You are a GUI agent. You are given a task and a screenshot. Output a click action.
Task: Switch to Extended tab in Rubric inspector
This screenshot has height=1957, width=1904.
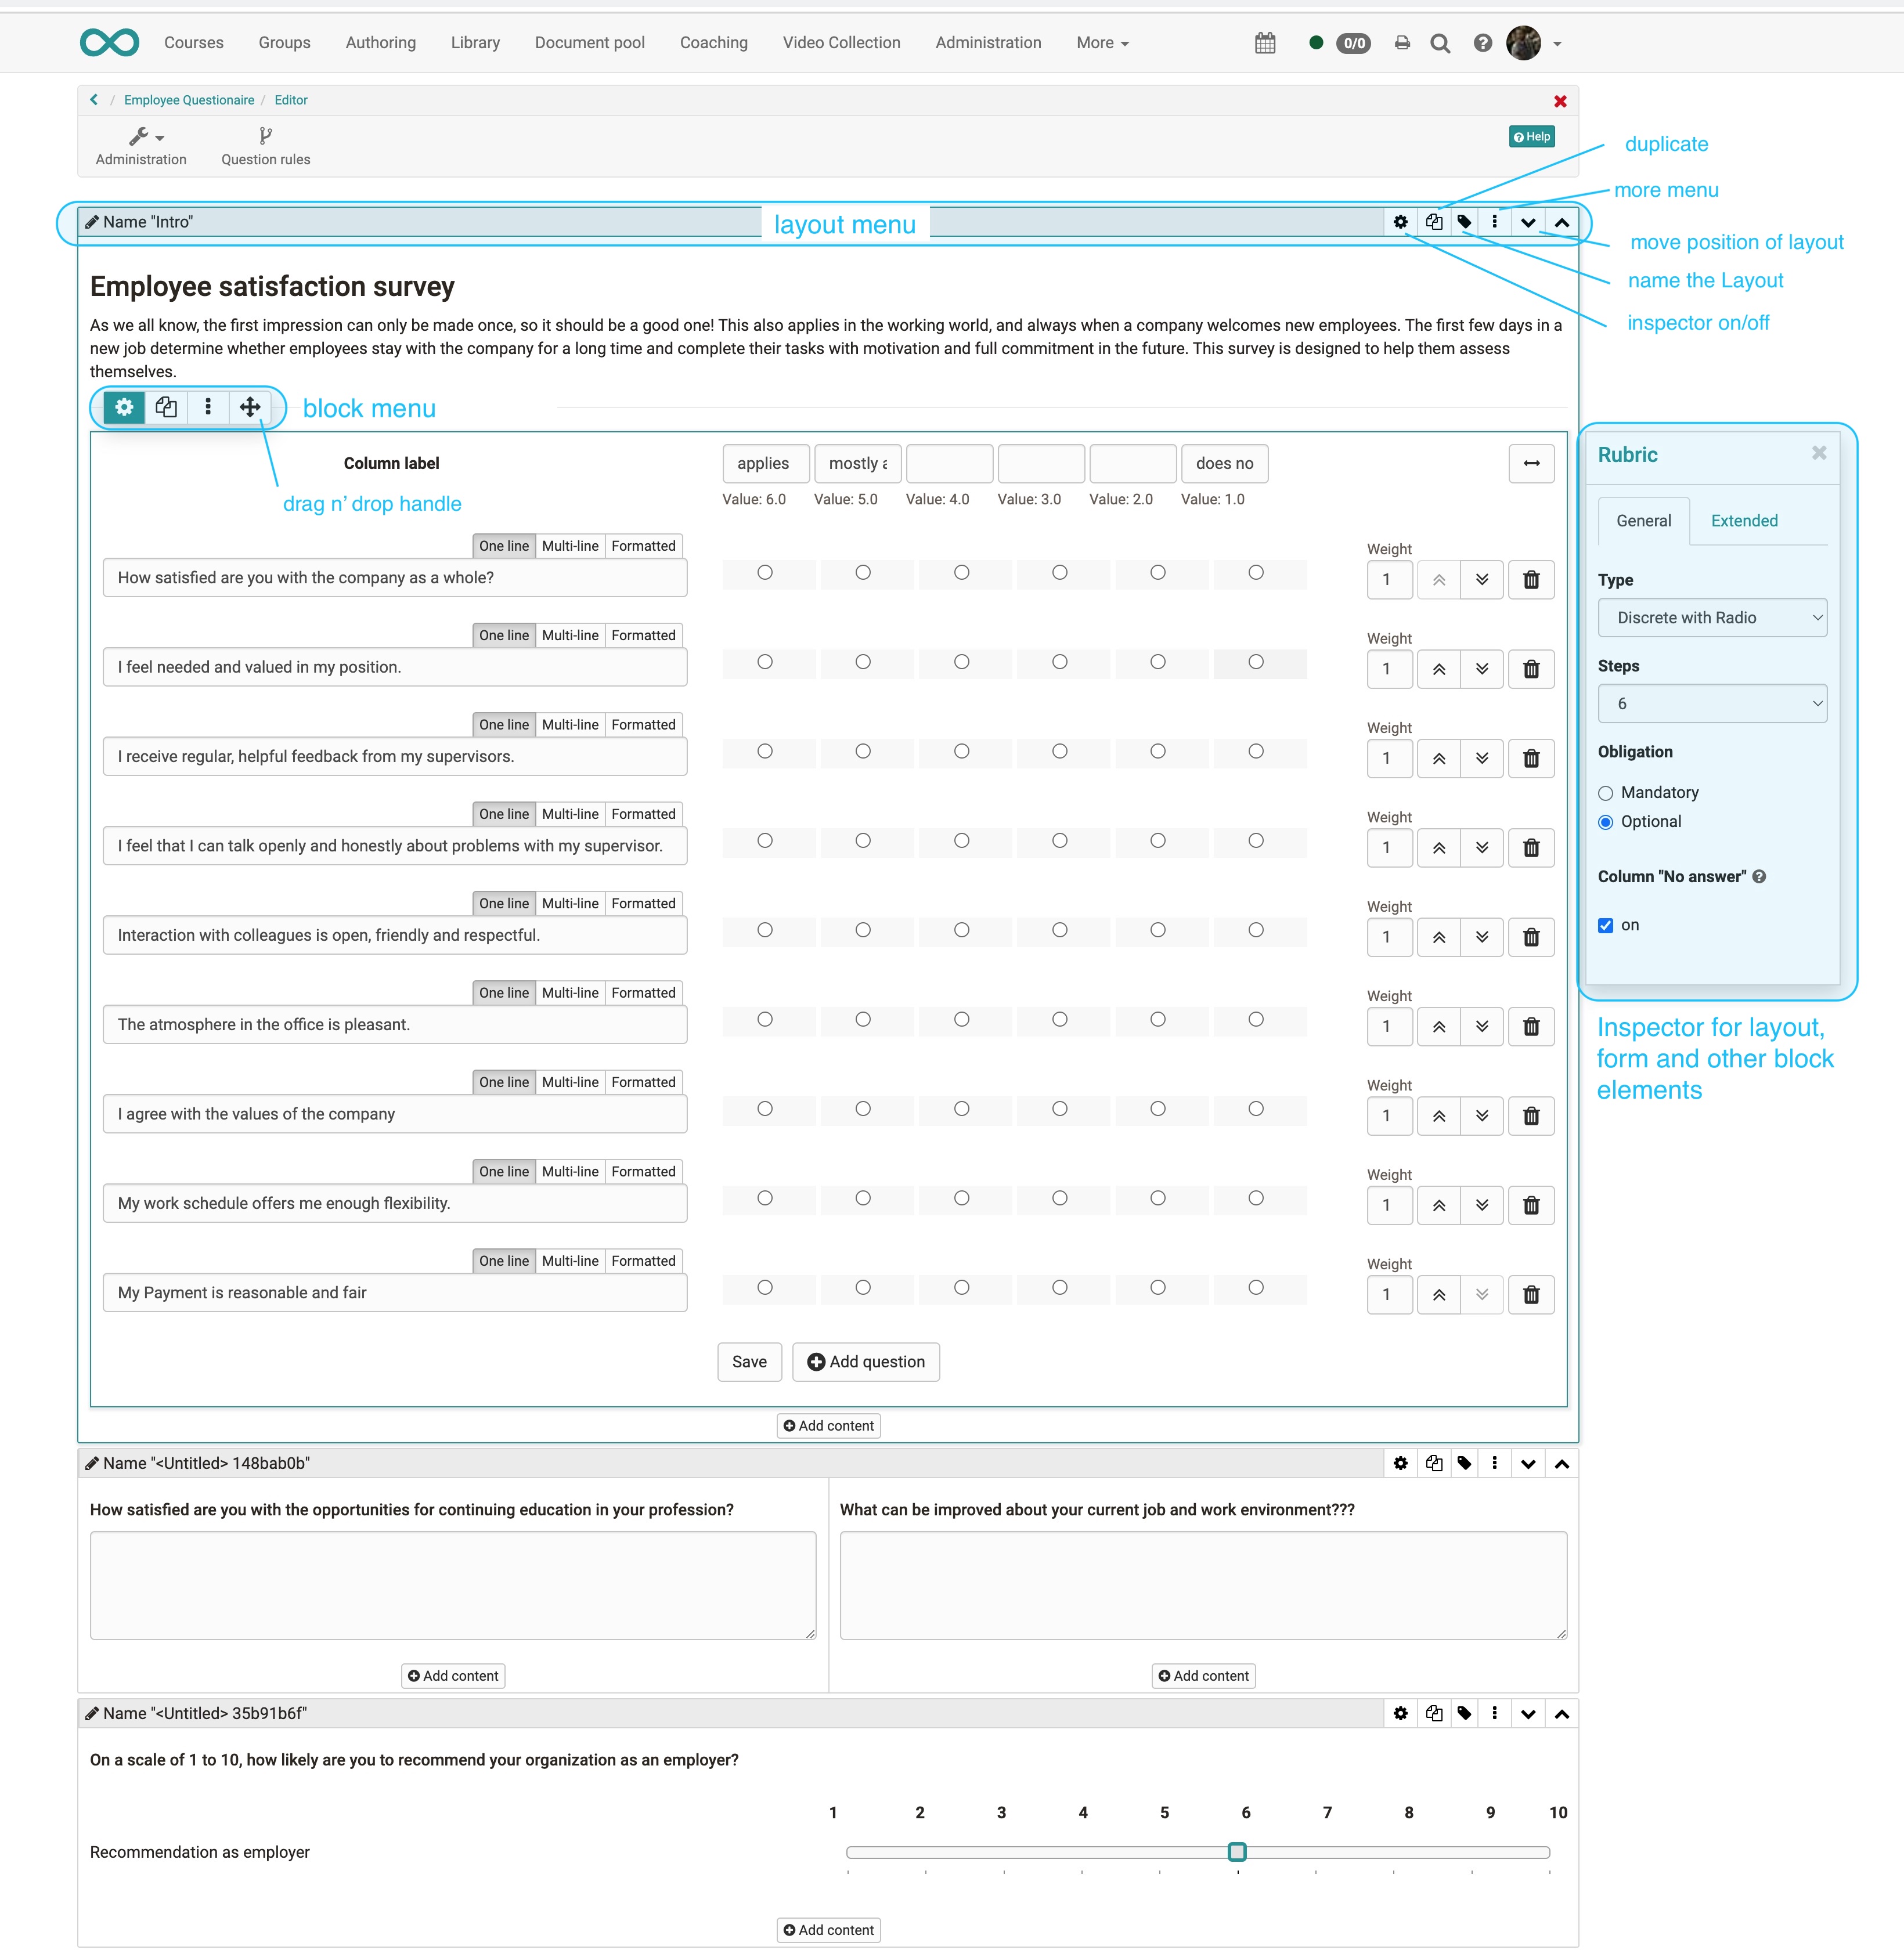[1744, 521]
